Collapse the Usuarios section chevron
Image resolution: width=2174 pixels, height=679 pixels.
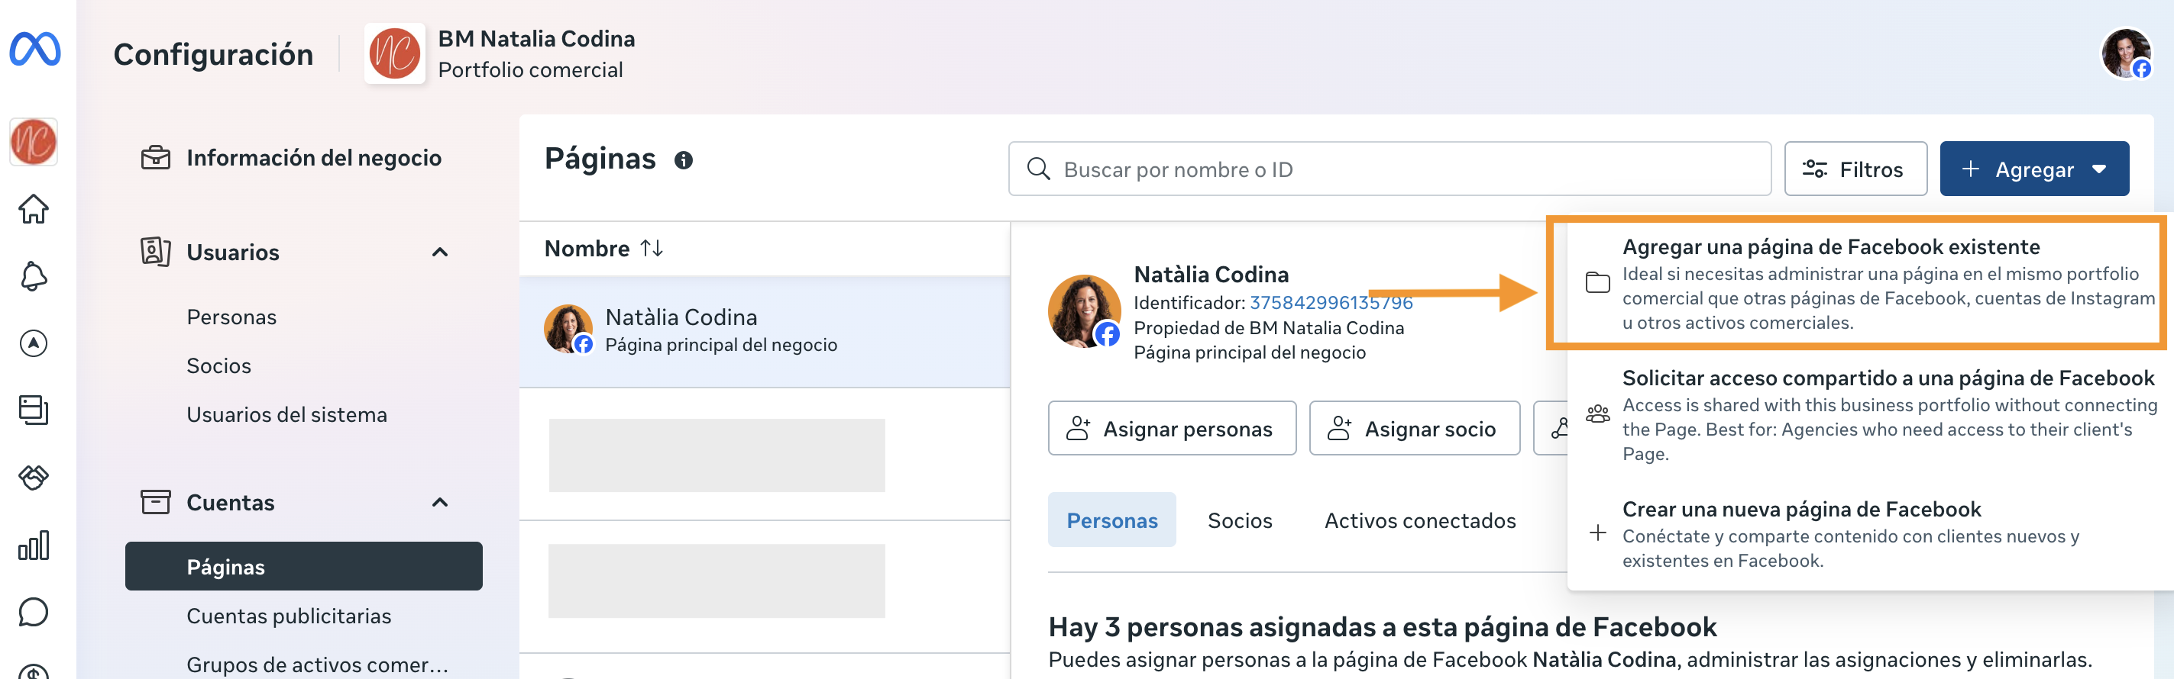(x=440, y=252)
